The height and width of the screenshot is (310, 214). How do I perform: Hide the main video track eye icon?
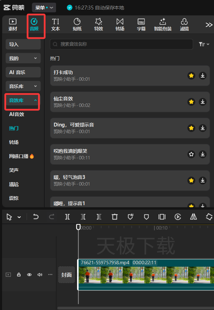pos(29,275)
